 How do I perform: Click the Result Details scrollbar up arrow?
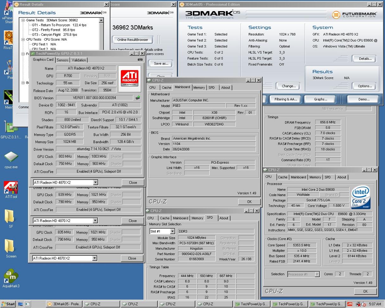tap(101, 20)
